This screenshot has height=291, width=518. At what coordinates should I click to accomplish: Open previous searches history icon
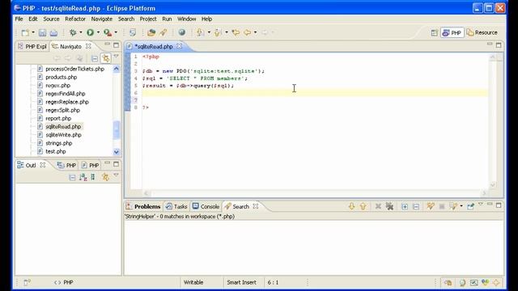coord(453,207)
